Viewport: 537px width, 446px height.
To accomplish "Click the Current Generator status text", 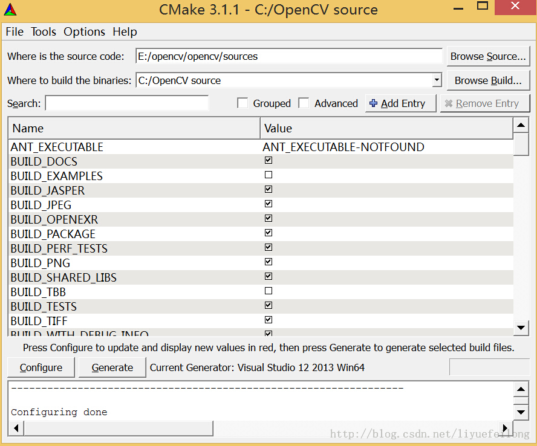I will pos(257,367).
